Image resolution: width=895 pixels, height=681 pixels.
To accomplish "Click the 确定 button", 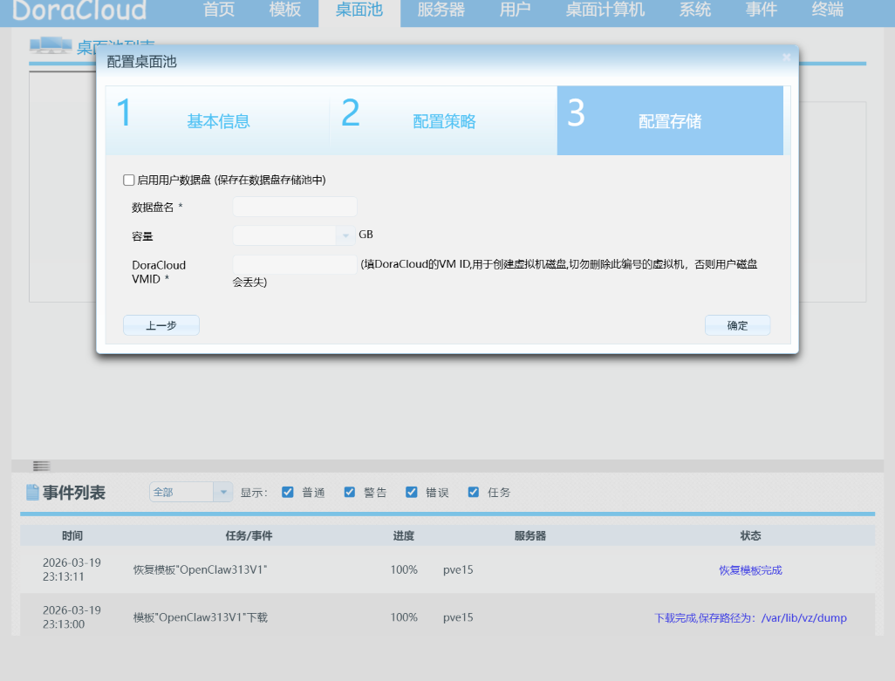I will [x=737, y=325].
